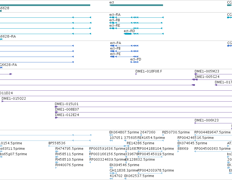Click the EK062537.5prime EST label
The image size is (232, 180).
pos(139,176)
